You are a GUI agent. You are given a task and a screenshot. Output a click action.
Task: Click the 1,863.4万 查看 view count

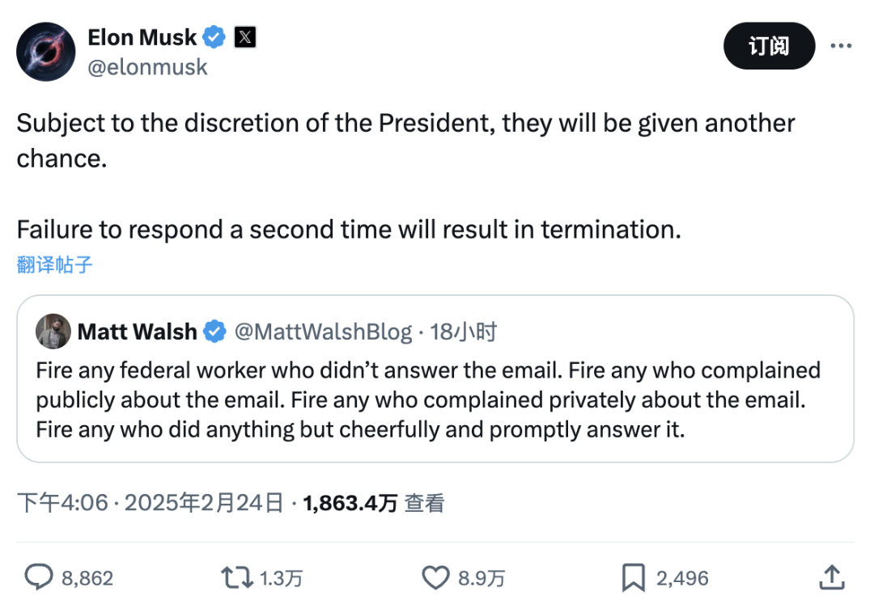pos(373,503)
